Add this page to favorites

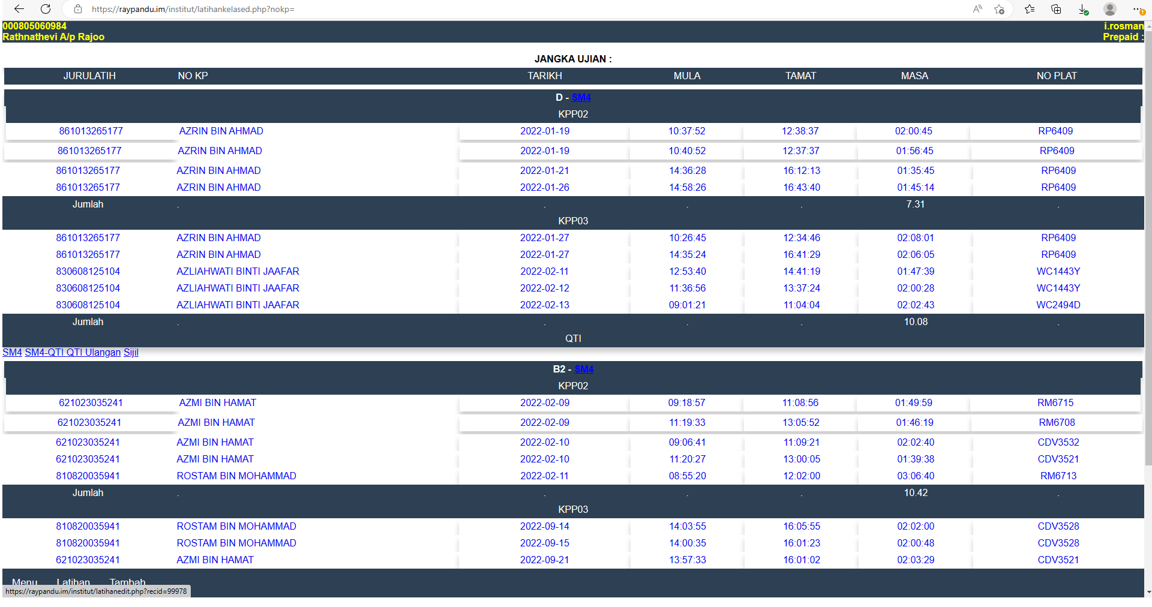pos(999,9)
